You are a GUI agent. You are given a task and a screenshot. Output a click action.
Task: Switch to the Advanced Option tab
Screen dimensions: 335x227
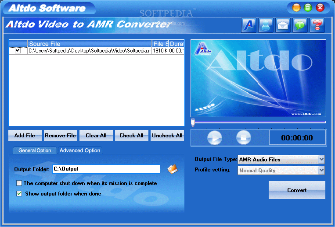80,150
